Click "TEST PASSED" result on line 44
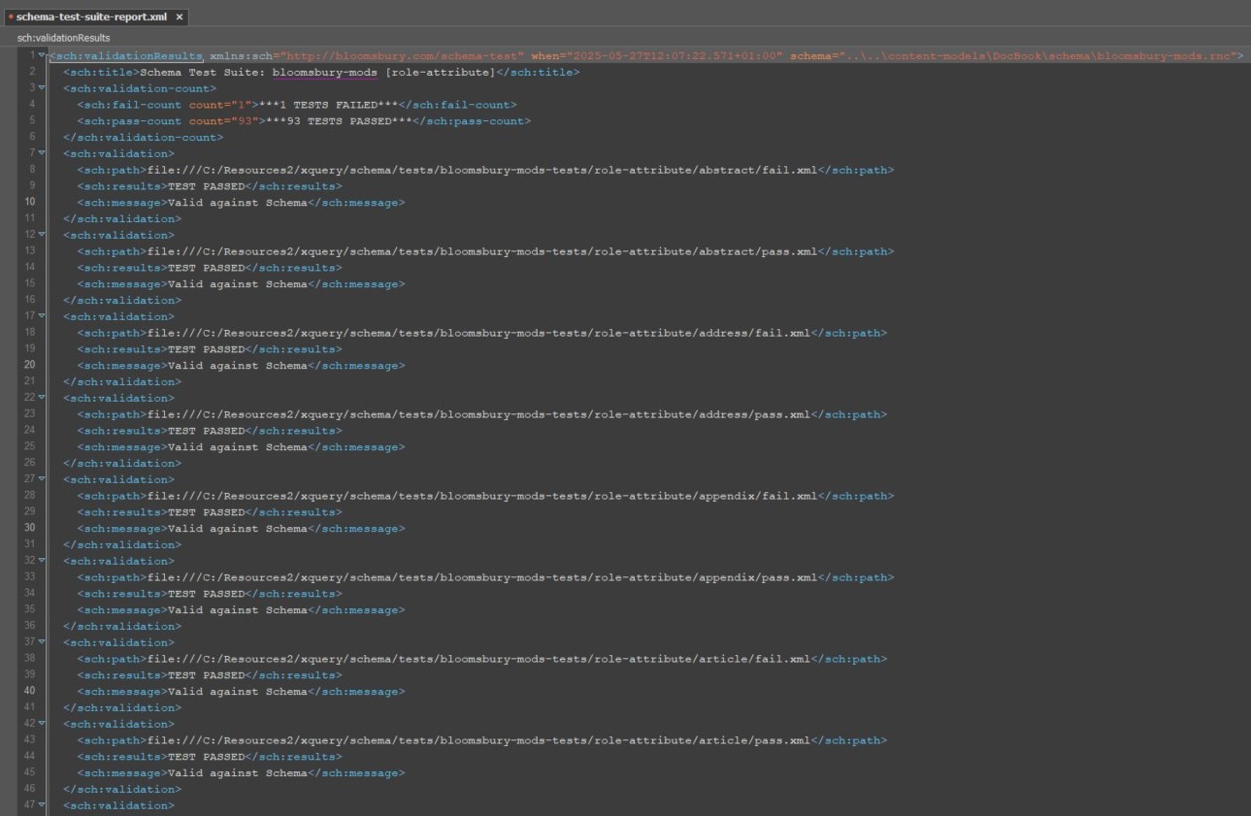 (207, 757)
